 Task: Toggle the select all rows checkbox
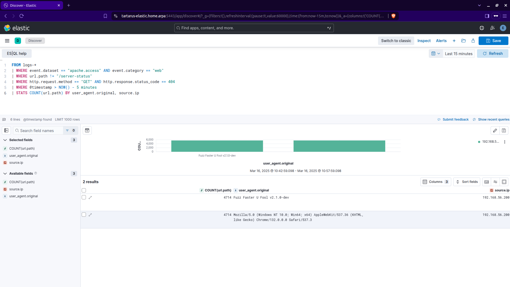pos(84,190)
